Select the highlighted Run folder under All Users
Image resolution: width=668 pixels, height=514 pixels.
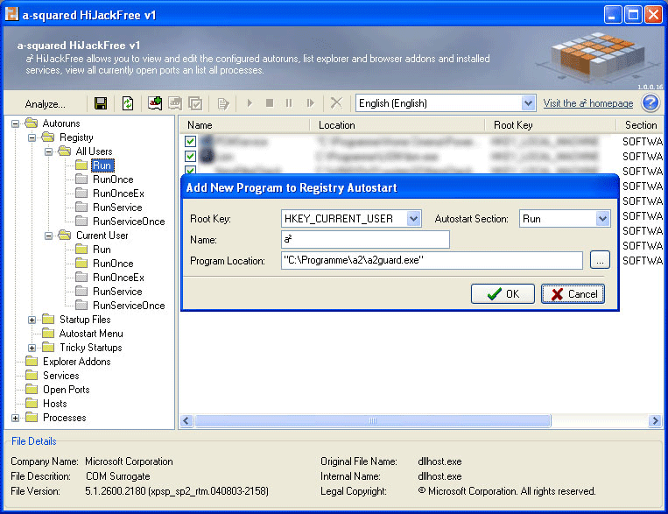[102, 165]
